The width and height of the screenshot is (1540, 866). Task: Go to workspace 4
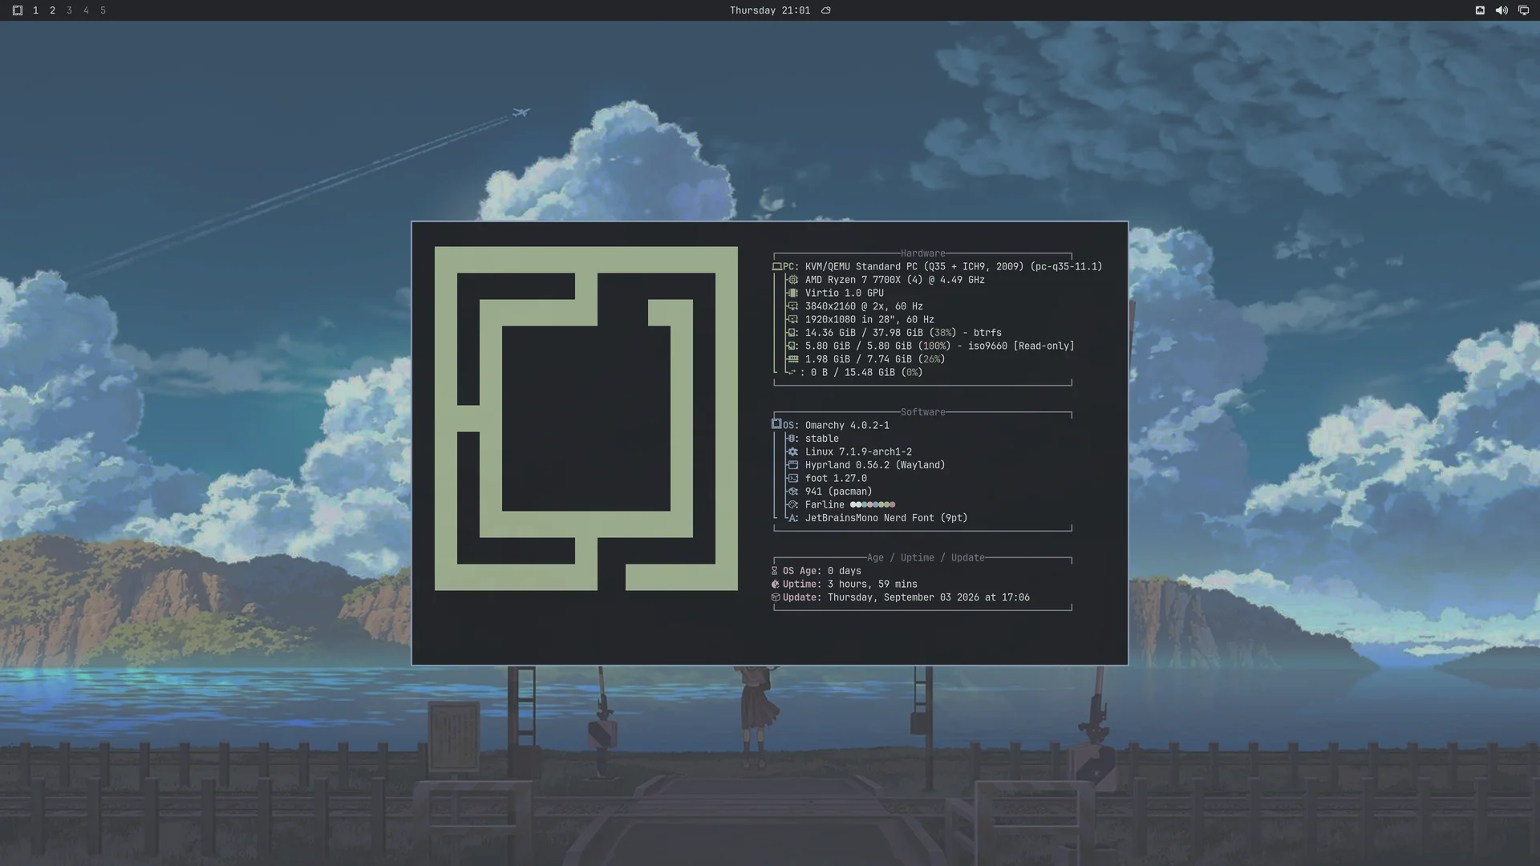(86, 10)
